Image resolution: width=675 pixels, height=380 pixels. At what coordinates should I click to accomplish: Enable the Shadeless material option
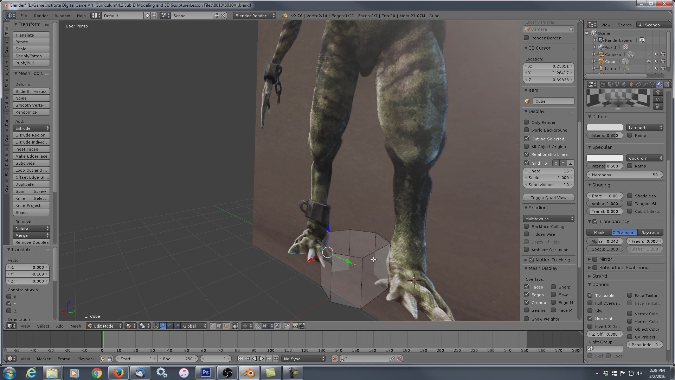[630, 196]
